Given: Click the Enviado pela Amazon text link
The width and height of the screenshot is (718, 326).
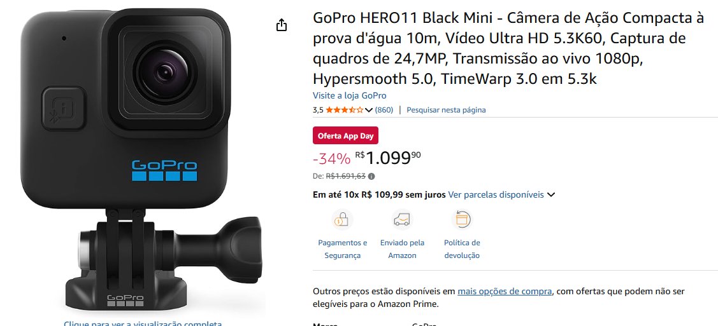Looking at the screenshot, I should pyautogui.click(x=402, y=249).
